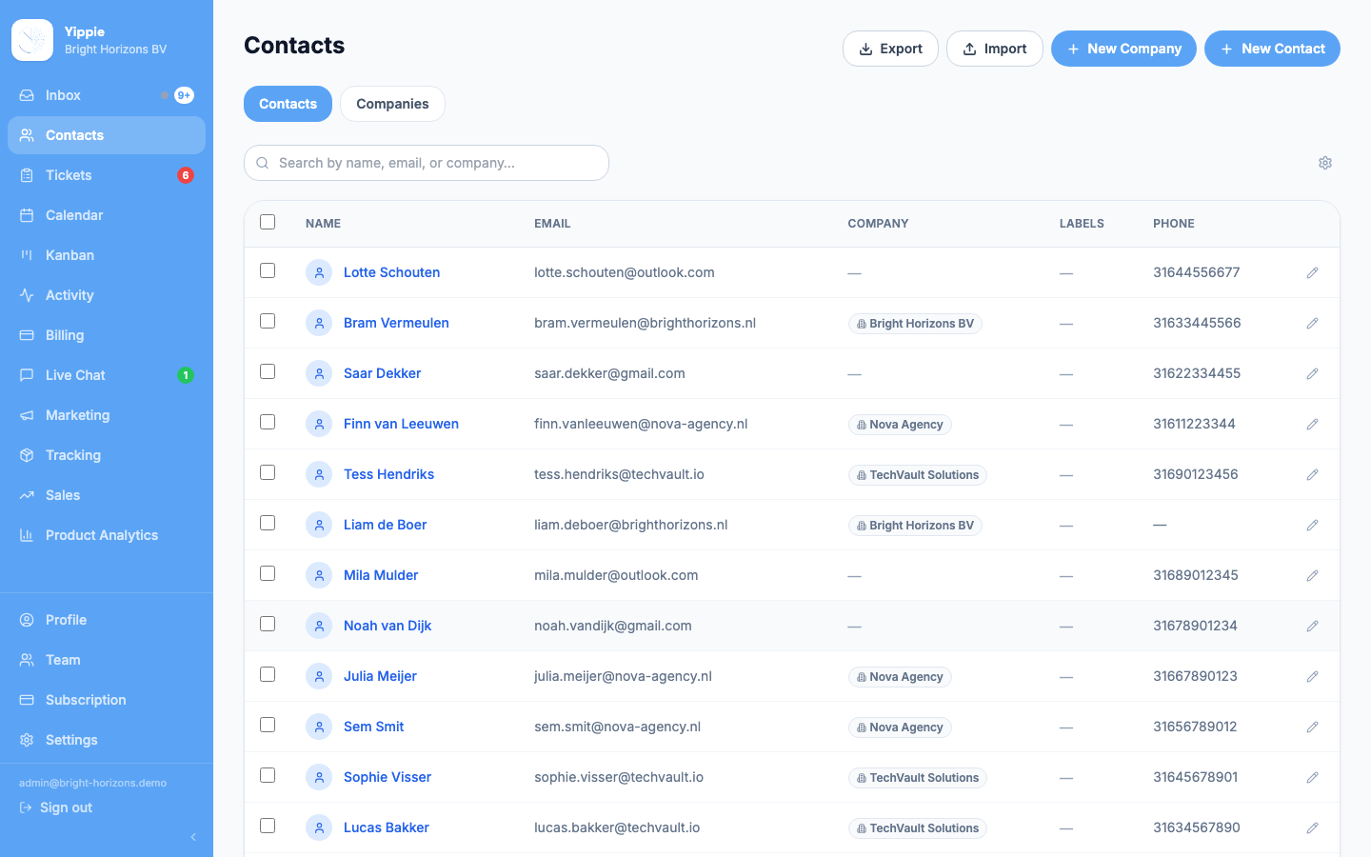1371x857 pixels.
Task: Create a New Company
Action: click(1123, 49)
